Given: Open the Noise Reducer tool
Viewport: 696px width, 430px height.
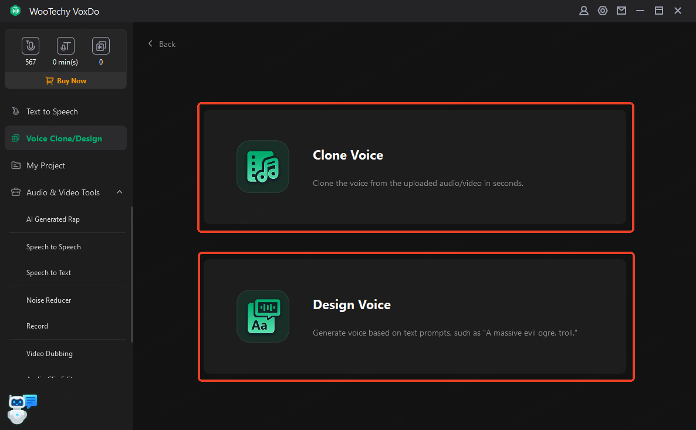Looking at the screenshot, I should pos(49,300).
